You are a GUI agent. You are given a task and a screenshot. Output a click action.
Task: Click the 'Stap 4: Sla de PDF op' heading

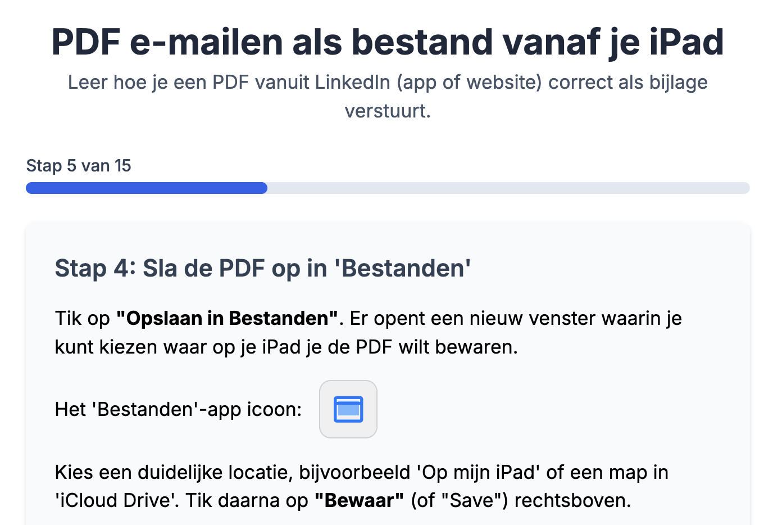pos(190,268)
